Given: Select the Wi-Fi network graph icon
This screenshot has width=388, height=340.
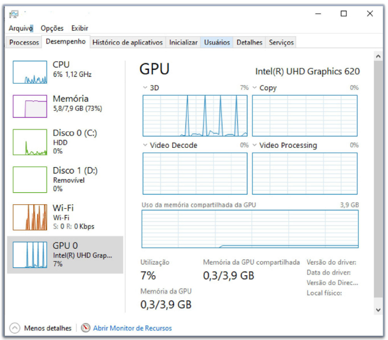Looking at the screenshot, I should point(30,217).
